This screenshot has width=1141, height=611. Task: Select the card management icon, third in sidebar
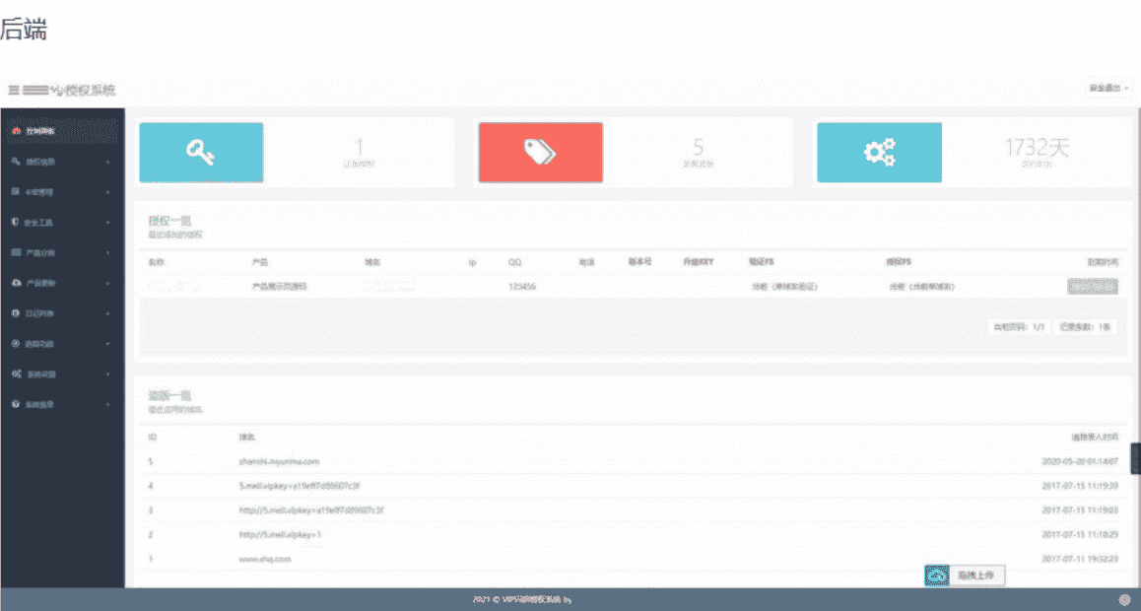(16, 192)
